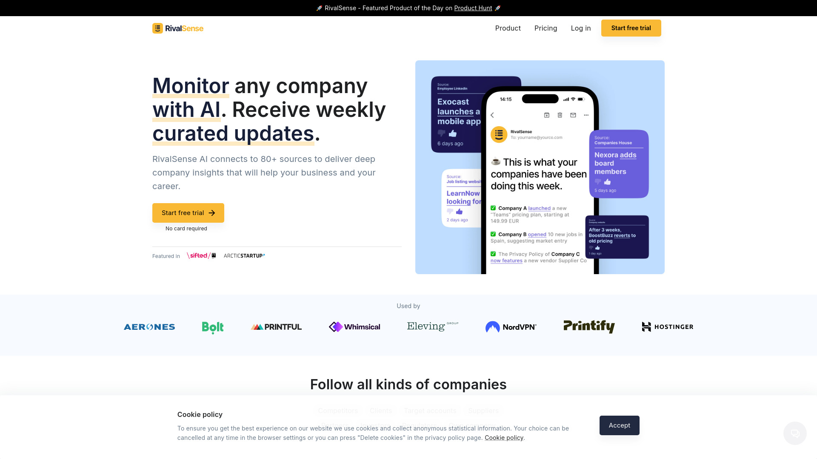Click the Cookie policy link
The image size is (817, 459).
[504, 438]
